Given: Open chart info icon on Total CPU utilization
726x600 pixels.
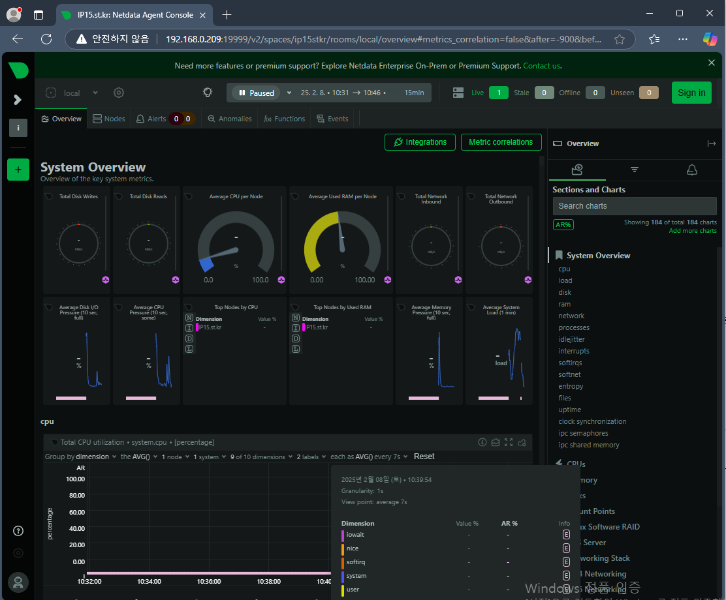Looking at the screenshot, I should click(482, 442).
